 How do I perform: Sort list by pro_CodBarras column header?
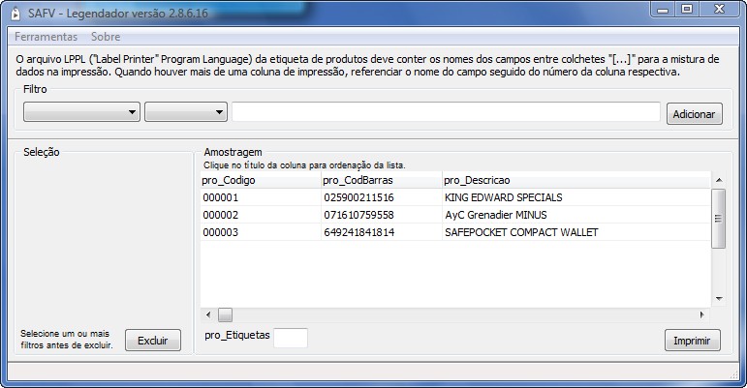[x=381, y=180]
